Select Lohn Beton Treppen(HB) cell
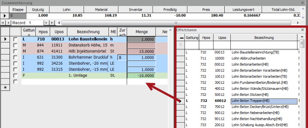Screen dimensions: 308x128 click(264, 101)
